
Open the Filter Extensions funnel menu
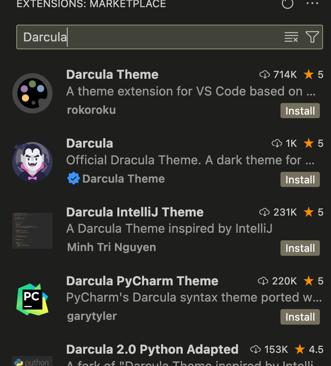point(312,37)
